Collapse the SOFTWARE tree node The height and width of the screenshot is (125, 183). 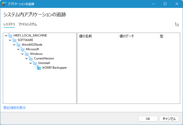[x=10, y=40]
